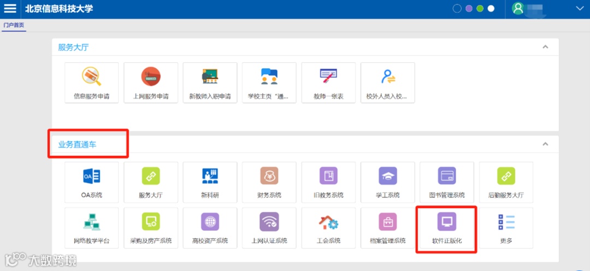Click the 服务大厅 section heading
The height and width of the screenshot is (271, 590).
[x=74, y=47]
